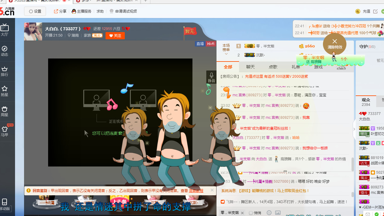Close the echo identification notice bar
The width and height of the screenshot is (384, 216).
click(x=212, y=190)
